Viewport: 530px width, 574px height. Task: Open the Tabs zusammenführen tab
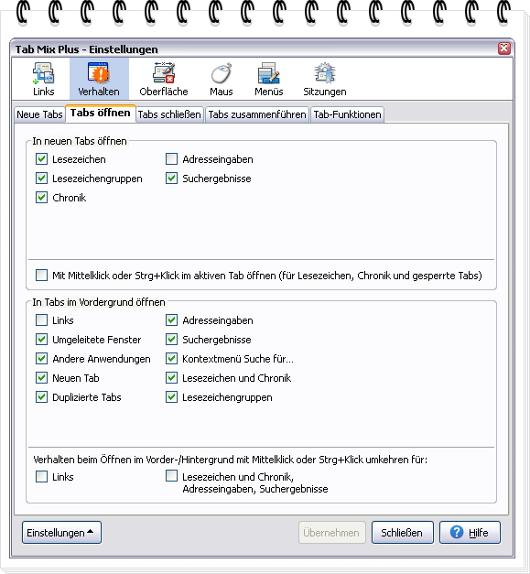click(257, 114)
